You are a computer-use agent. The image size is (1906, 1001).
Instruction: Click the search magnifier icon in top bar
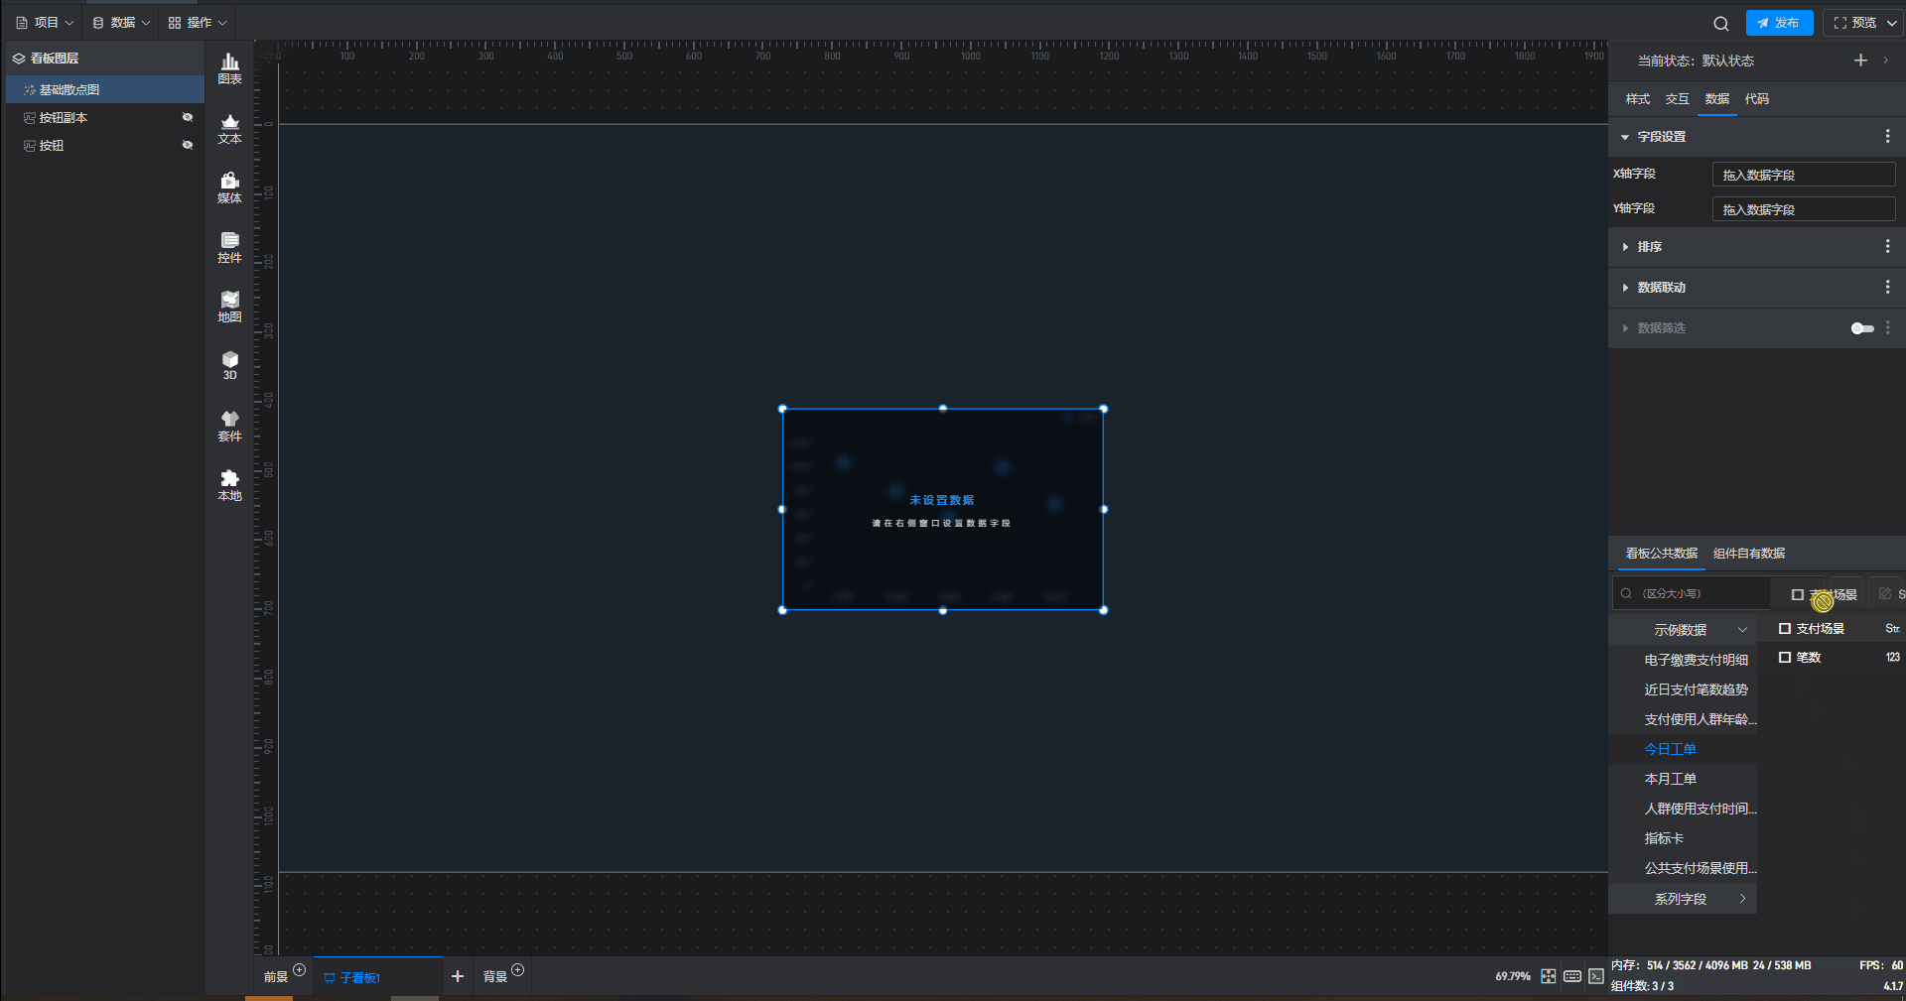(x=1720, y=23)
